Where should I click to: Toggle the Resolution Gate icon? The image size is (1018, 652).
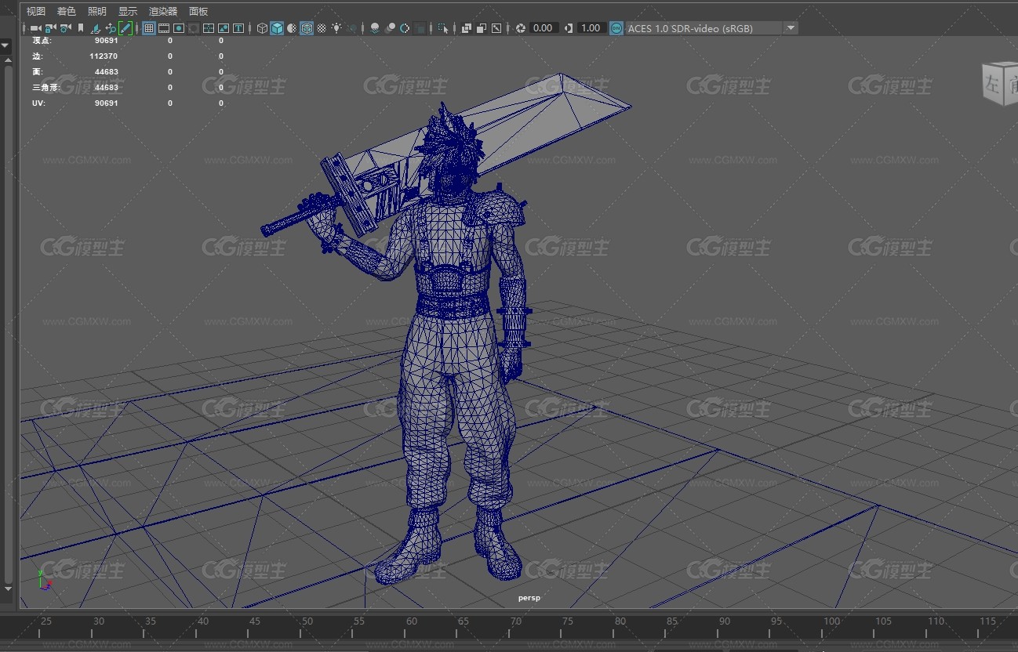[x=179, y=28]
